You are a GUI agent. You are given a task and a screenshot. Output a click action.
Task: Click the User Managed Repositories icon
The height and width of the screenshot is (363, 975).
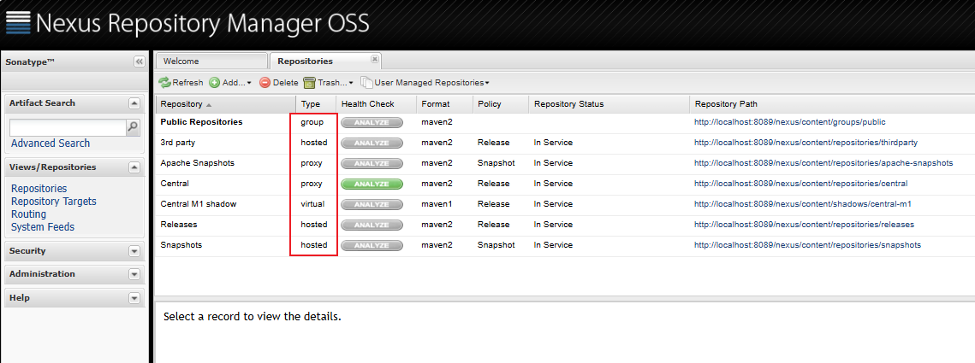(x=367, y=83)
